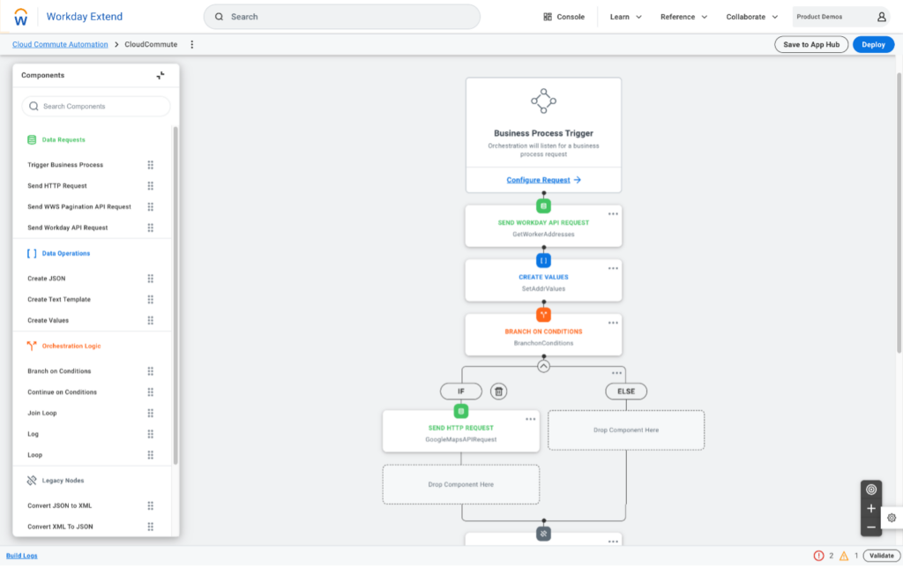This screenshot has height=568, width=903.
Task: Collapse the Components panel with shrink icon
Action: coord(160,76)
